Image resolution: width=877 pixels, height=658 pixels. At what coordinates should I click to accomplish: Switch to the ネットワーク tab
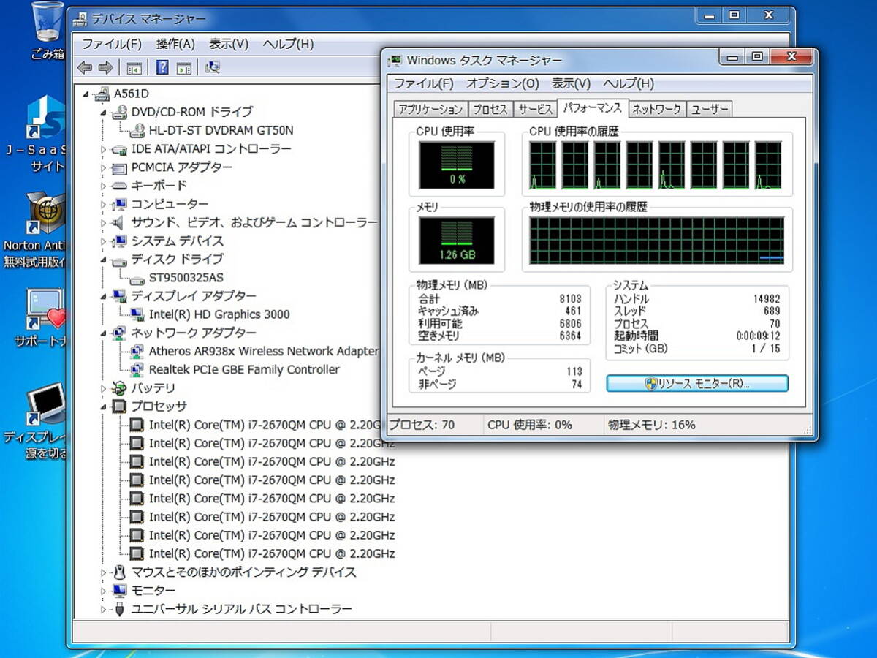(657, 110)
